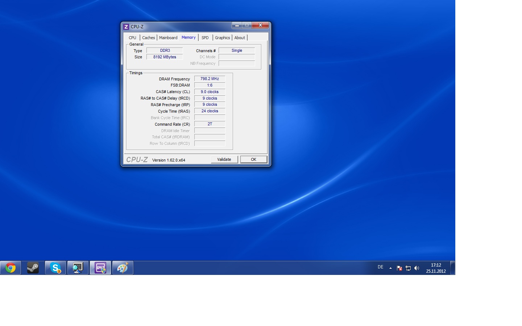
Task: Click the DE language indicator
Action: pyautogui.click(x=380, y=267)
